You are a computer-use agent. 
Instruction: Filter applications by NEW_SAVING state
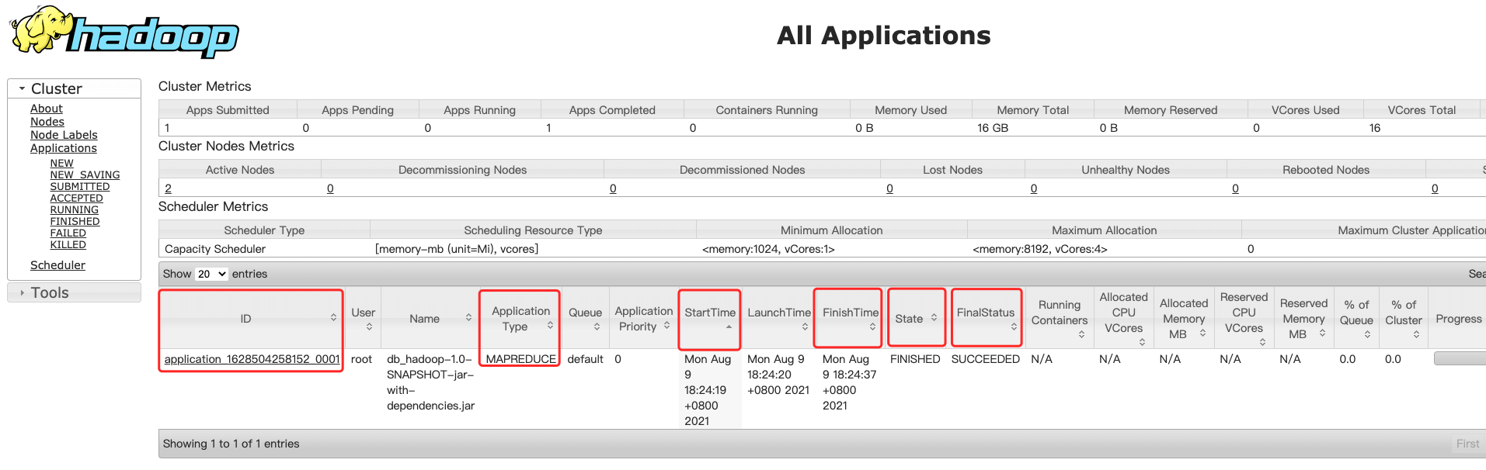(x=85, y=175)
